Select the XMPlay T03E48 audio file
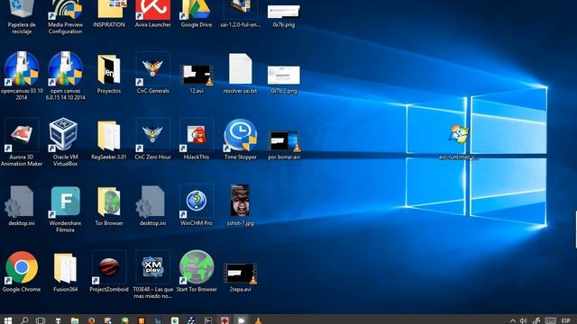Viewport: 577px width, 324px height. click(152, 274)
